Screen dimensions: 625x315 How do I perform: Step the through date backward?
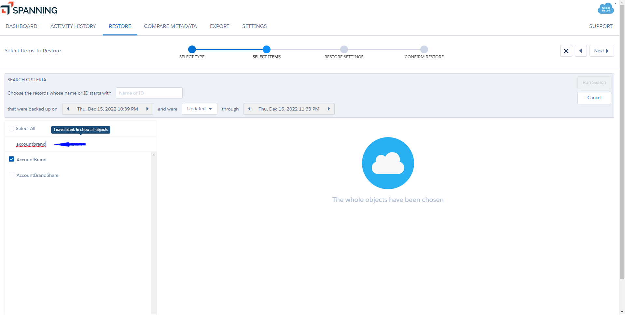point(249,109)
